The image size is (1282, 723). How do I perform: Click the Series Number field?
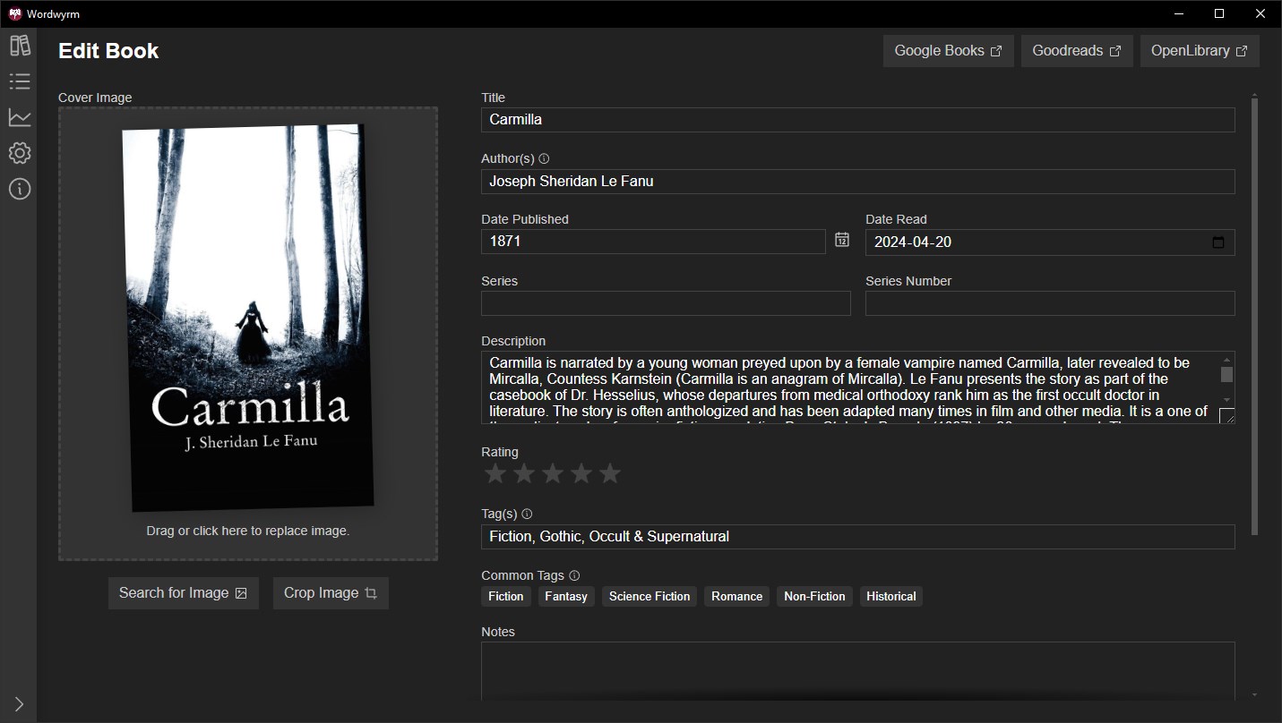1050,303
